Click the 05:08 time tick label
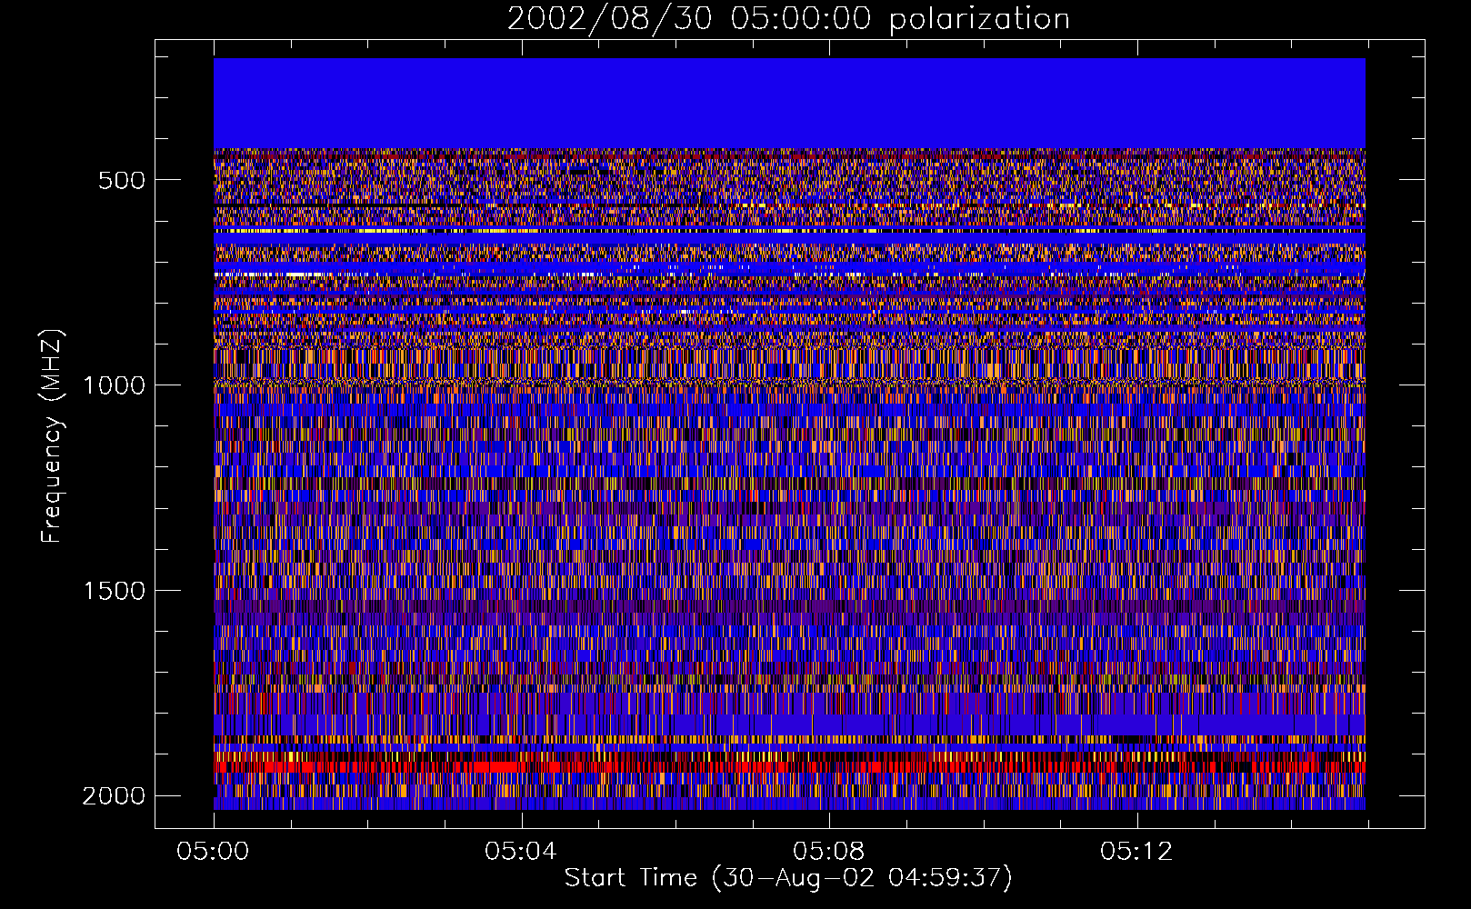The image size is (1471, 909). coord(829,852)
